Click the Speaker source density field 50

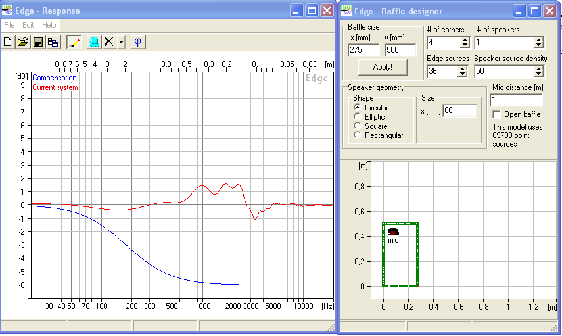click(x=505, y=72)
